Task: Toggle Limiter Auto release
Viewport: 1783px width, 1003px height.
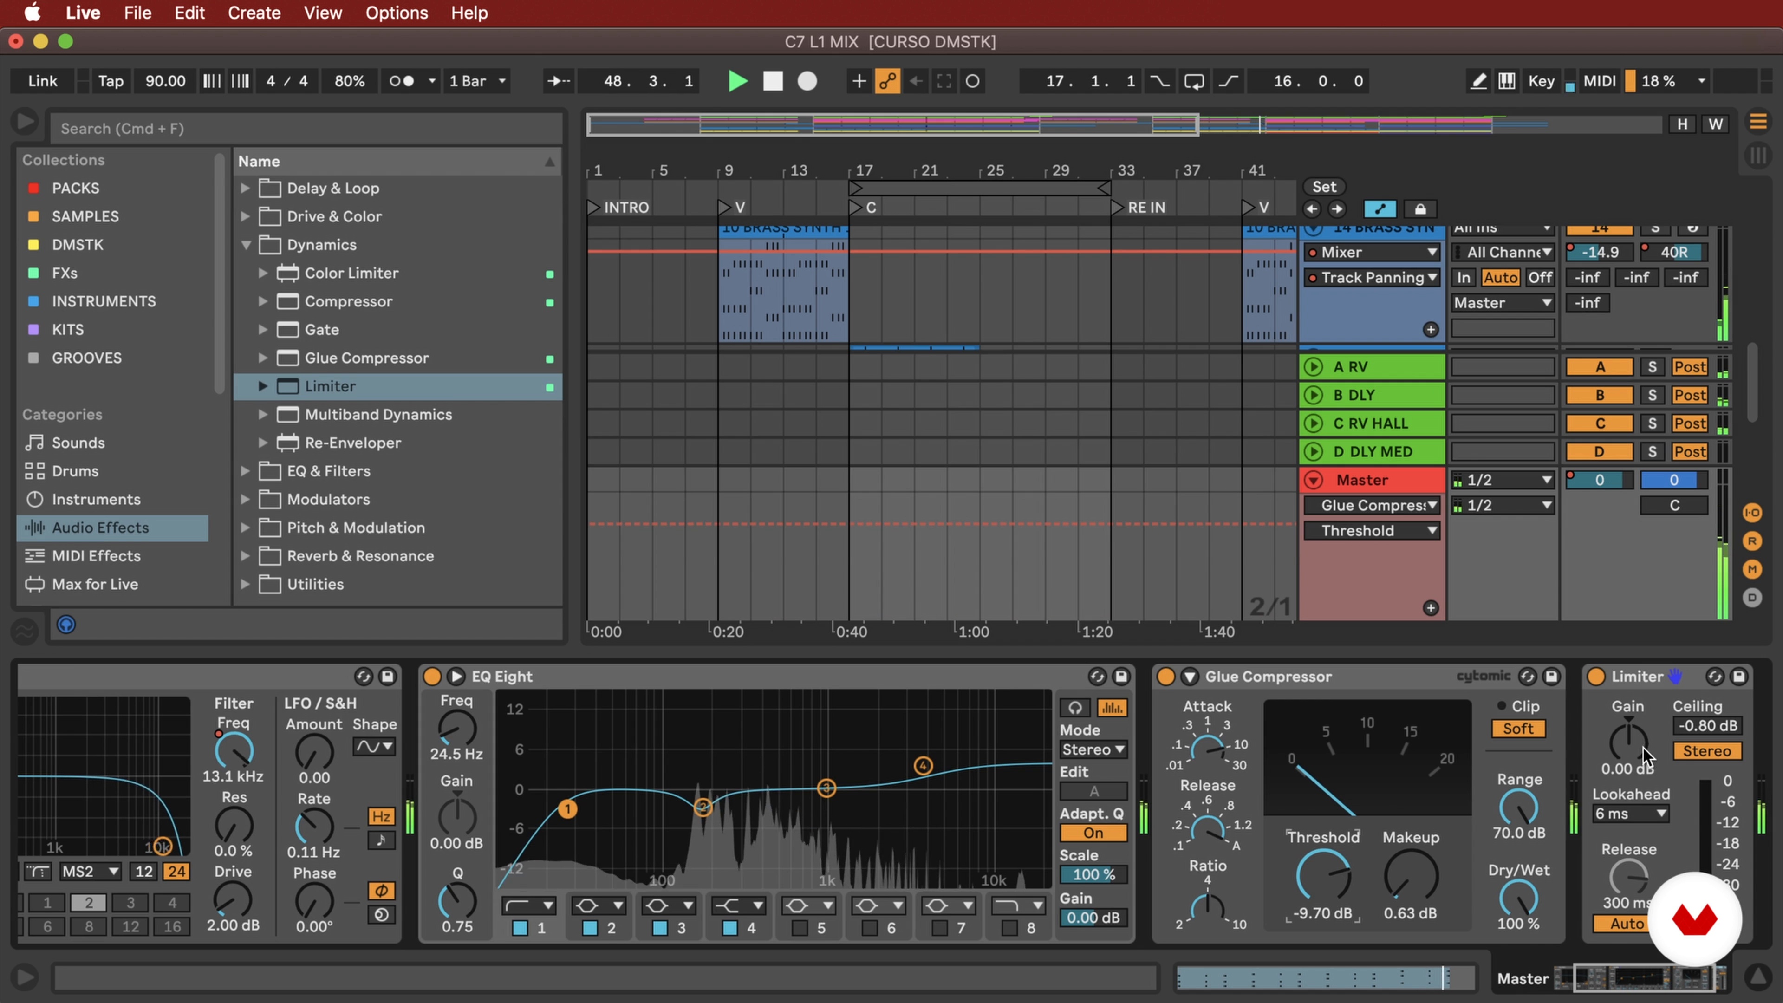Action: click(x=1626, y=924)
